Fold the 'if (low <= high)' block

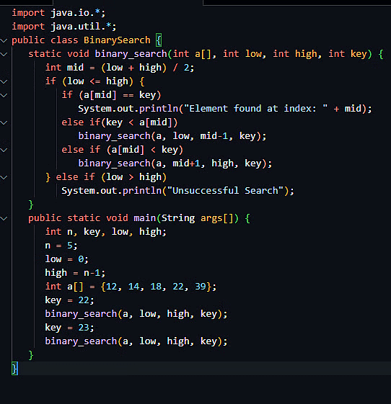click(4, 81)
